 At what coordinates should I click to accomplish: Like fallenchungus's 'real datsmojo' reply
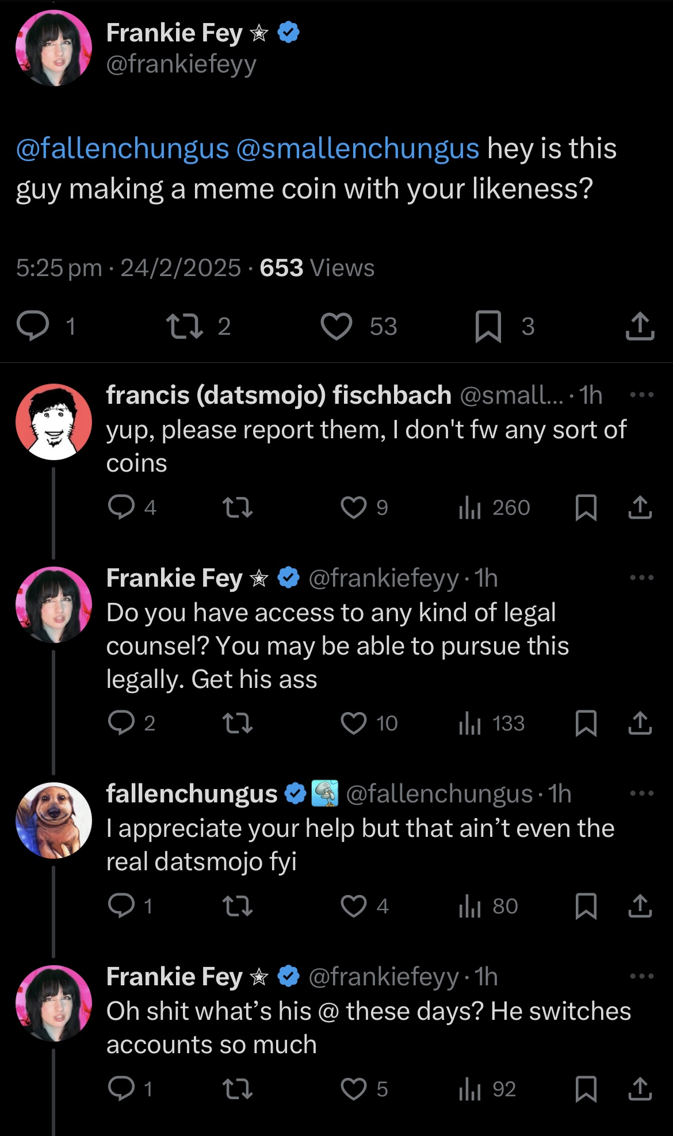(x=353, y=906)
